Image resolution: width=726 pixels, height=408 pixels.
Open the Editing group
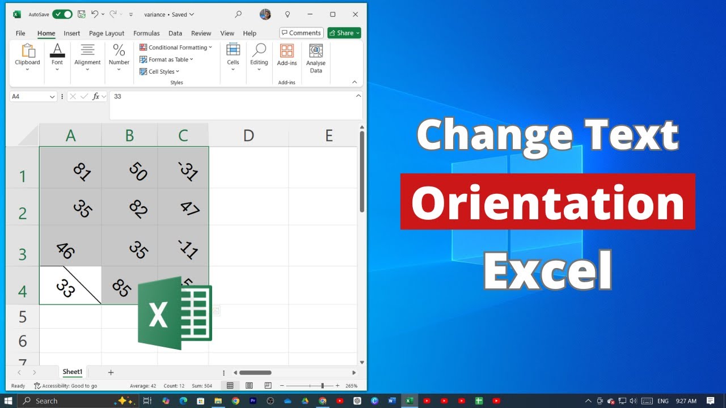[259, 58]
